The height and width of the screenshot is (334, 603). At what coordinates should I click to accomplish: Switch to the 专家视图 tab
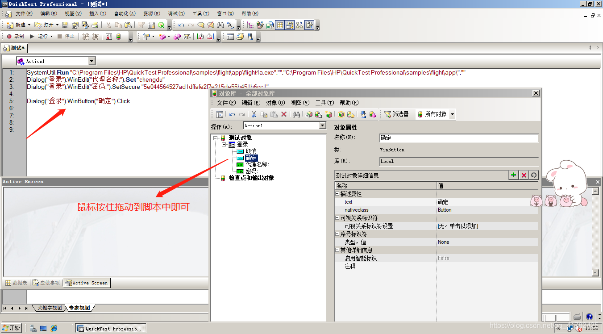click(x=79, y=308)
